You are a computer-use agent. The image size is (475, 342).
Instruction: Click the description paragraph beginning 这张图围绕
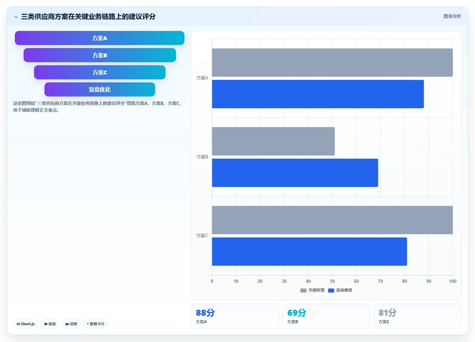pos(98,107)
